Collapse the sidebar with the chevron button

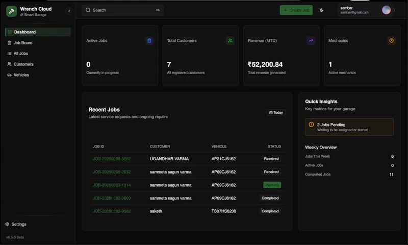(69, 11)
